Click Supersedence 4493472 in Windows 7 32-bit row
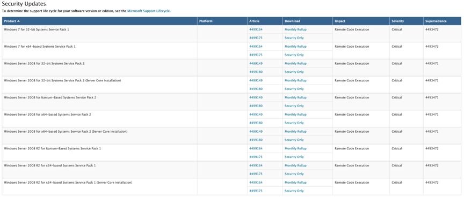 click(x=432, y=29)
